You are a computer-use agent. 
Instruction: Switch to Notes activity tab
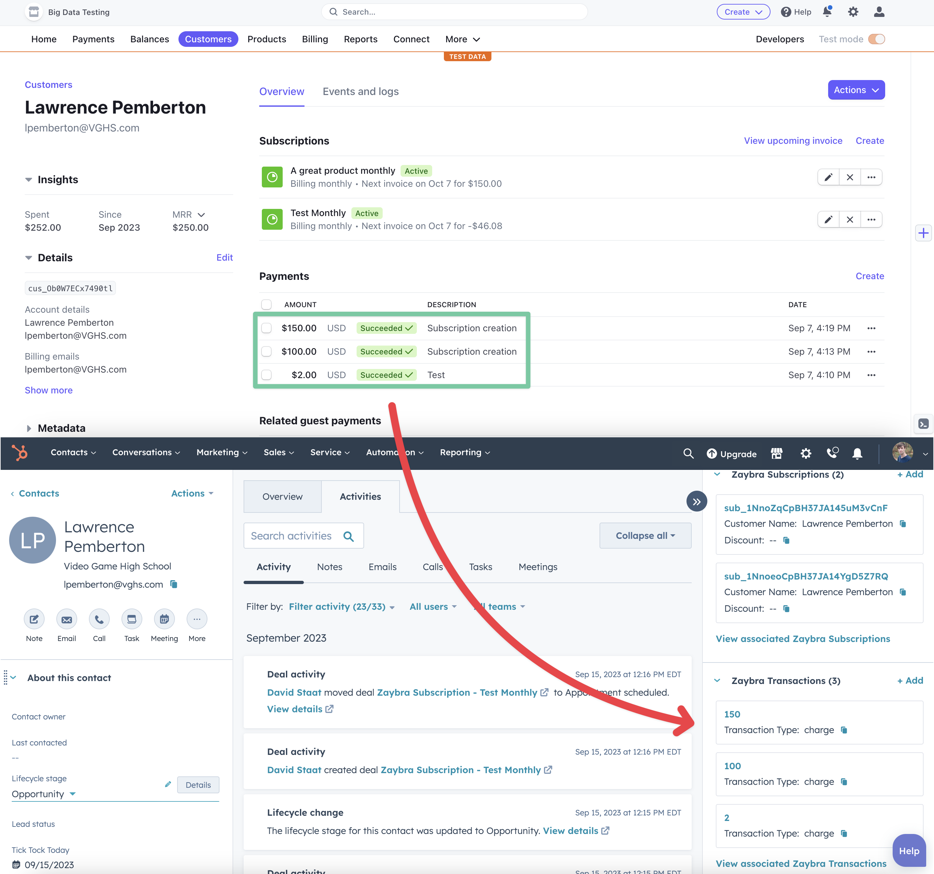pyautogui.click(x=329, y=567)
